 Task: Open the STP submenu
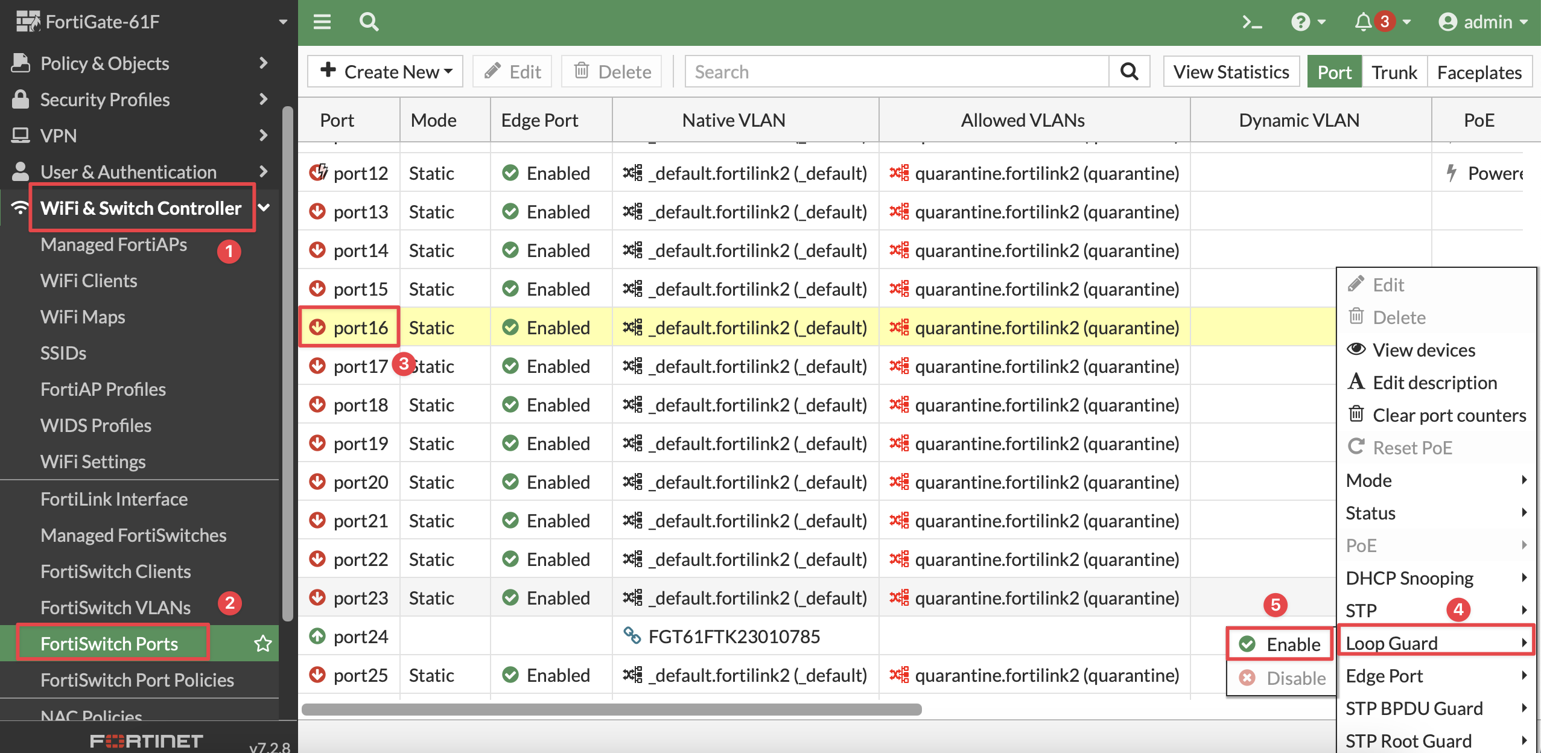(1436, 610)
